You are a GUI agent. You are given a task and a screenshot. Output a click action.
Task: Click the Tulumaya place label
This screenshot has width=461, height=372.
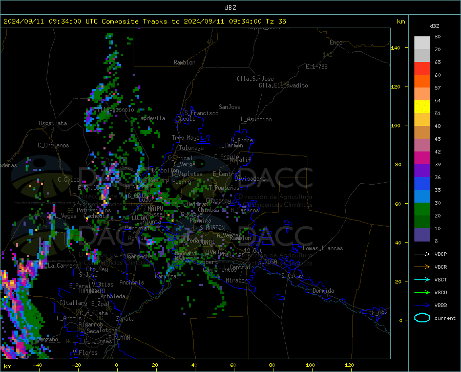pyautogui.click(x=192, y=148)
